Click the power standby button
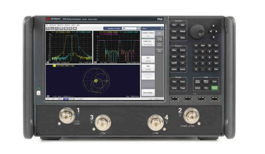Viewport: 265px width, 154px height. tap(38, 93)
